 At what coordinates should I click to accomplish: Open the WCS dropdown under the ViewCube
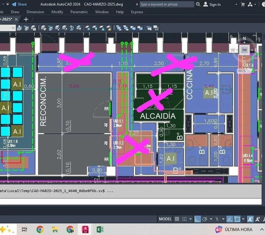tap(244, 71)
